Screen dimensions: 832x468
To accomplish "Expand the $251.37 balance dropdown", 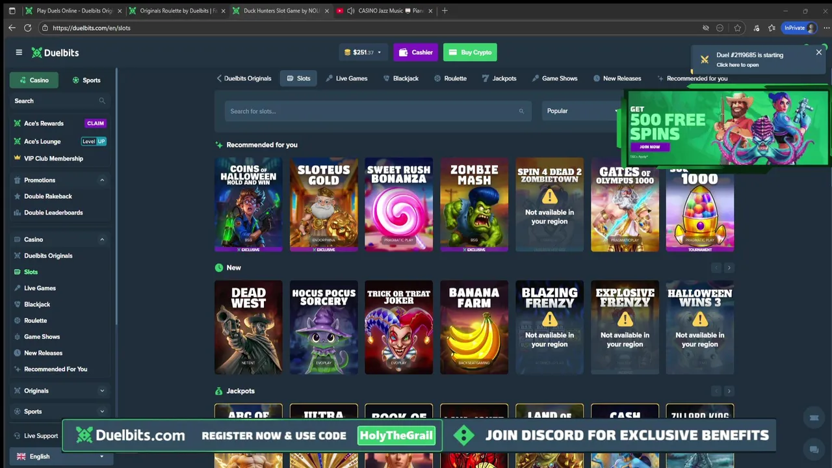I will (363, 53).
